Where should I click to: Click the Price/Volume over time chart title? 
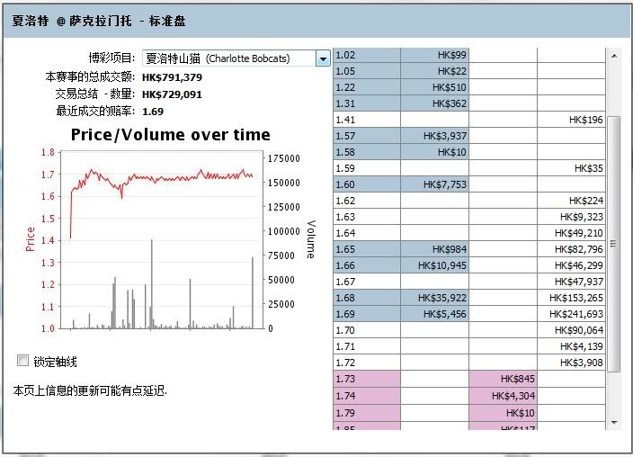(x=170, y=135)
